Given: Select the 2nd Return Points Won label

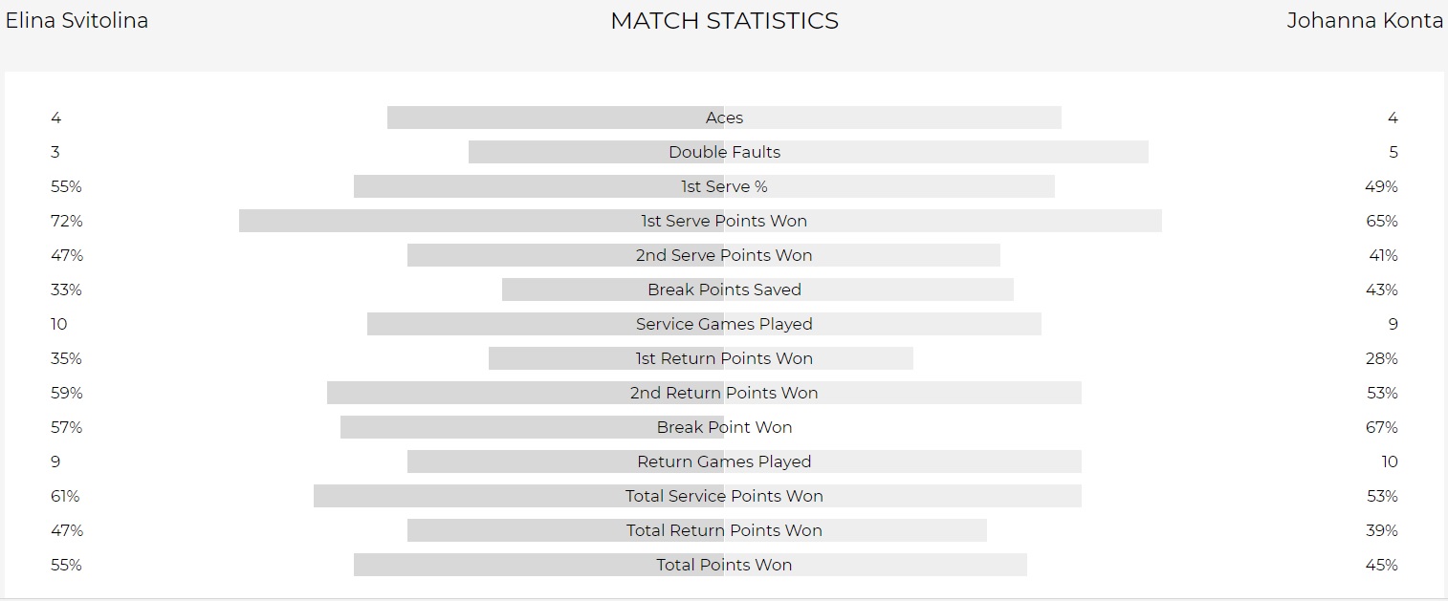Looking at the screenshot, I should click(724, 393).
